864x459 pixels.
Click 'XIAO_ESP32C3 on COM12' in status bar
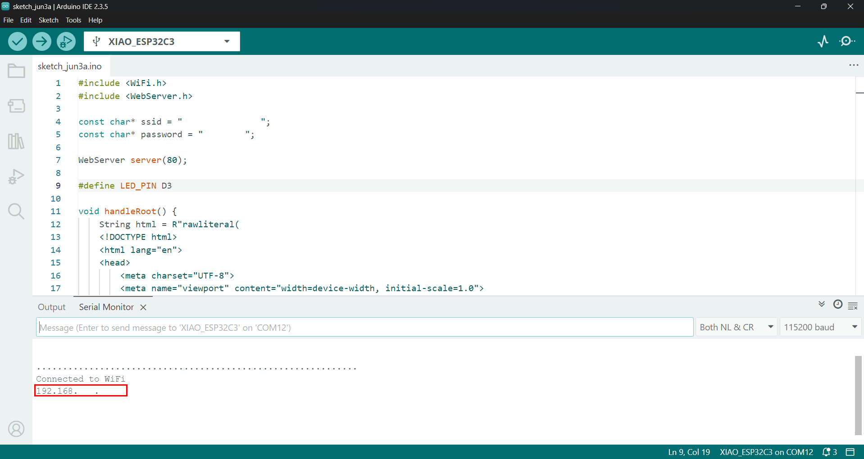pyautogui.click(x=766, y=452)
